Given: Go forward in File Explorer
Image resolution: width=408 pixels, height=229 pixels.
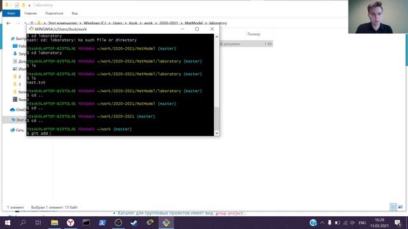Looking at the screenshot, I should [x=18, y=23].
